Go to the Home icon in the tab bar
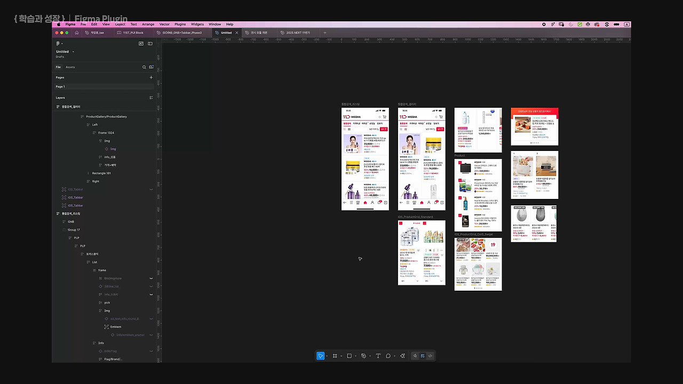683x384 pixels. click(77, 33)
